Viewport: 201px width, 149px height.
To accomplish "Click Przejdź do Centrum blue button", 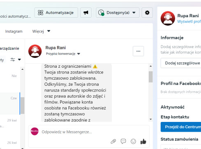I will 181,127.
